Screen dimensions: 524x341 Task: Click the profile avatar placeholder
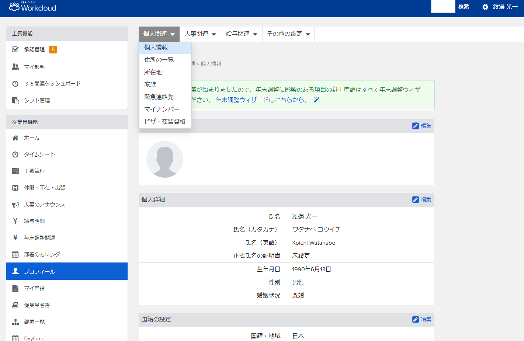(x=165, y=159)
